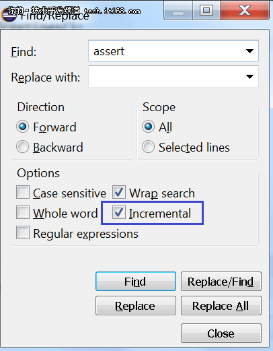This screenshot has width=273, height=351.
Task: Click the Replace with text field
Action: tap(173, 77)
